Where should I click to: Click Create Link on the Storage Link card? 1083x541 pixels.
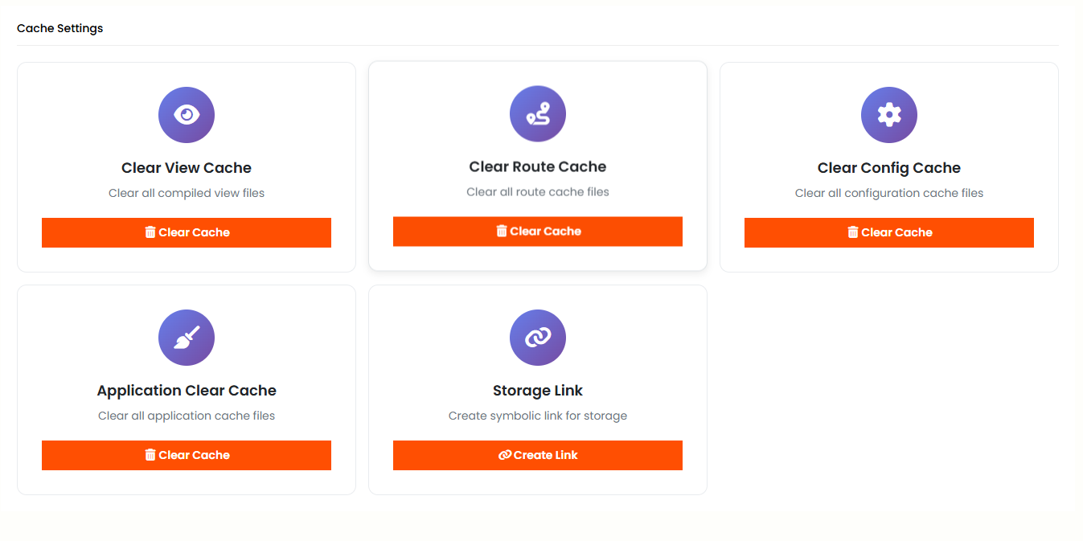(537, 455)
